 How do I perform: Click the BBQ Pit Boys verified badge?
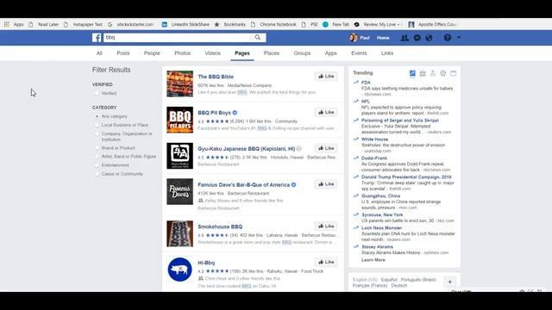point(235,113)
